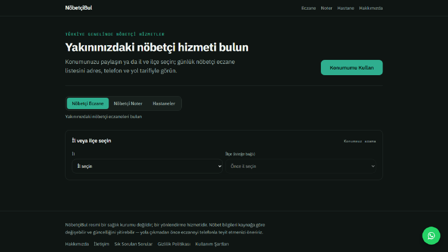The height and width of the screenshot is (252, 448).
Task: Switch to the Nöbetçi Noter tab
Action: pyautogui.click(x=128, y=103)
